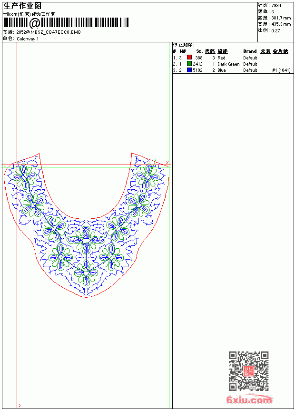Select the 'Dark Green' description text
This screenshot has height=409, width=295.
pos(228,64)
